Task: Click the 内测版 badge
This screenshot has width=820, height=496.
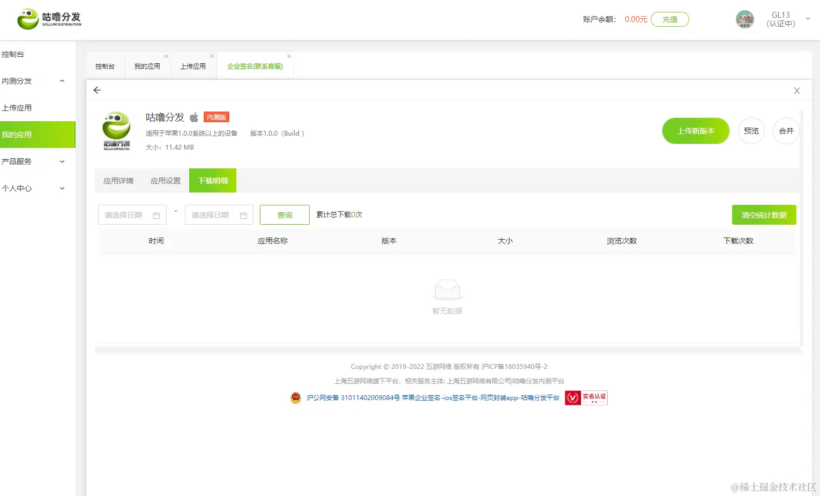Action: [217, 117]
